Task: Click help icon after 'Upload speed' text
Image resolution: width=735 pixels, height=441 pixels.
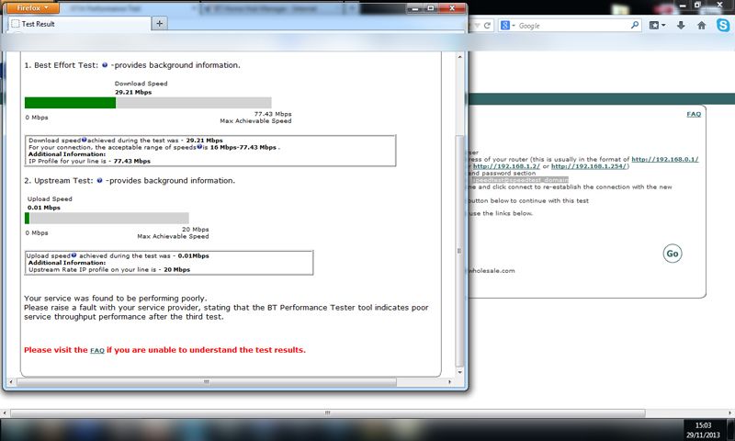Action: pyautogui.click(x=73, y=255)
